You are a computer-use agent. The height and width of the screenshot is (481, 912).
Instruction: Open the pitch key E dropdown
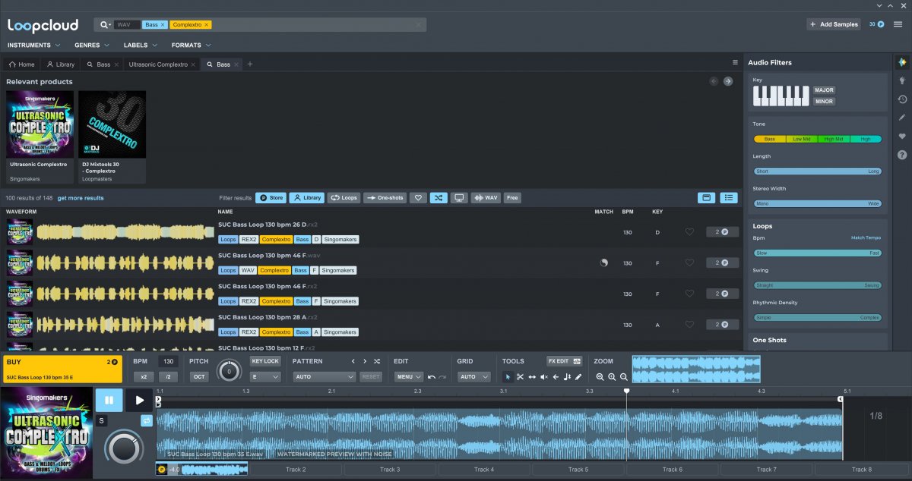tap(265, 376)
